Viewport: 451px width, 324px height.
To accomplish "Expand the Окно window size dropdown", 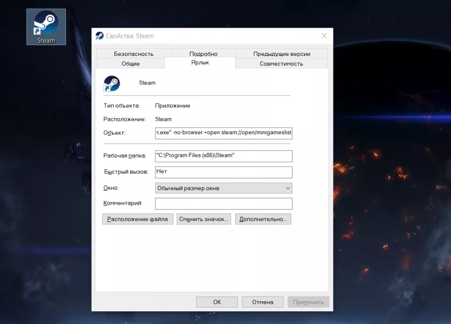I will click(x=224, y=188).
